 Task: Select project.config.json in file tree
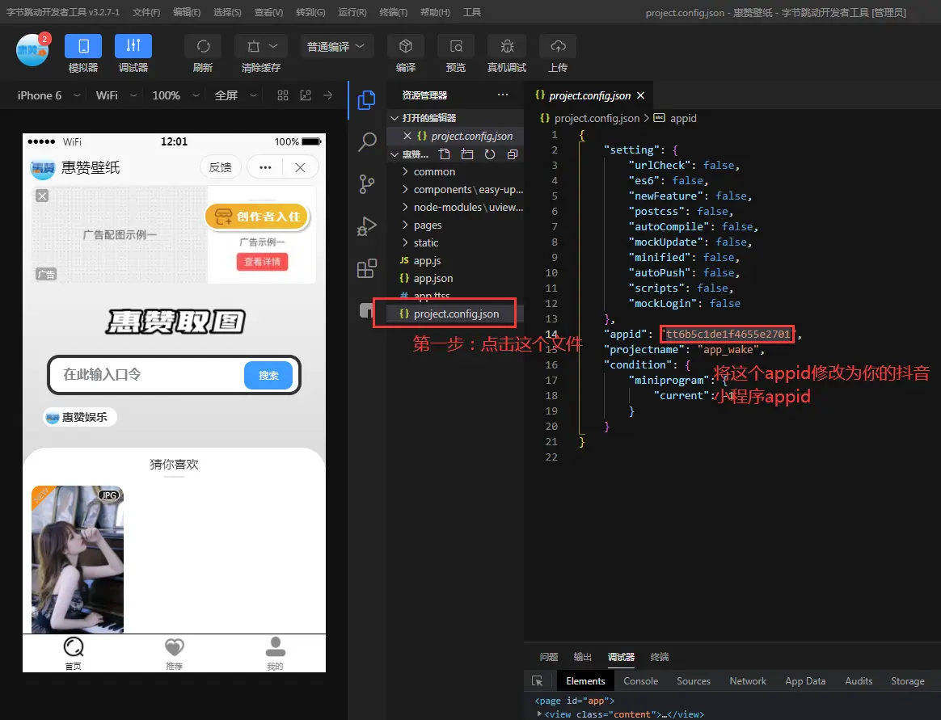(455, 314)
